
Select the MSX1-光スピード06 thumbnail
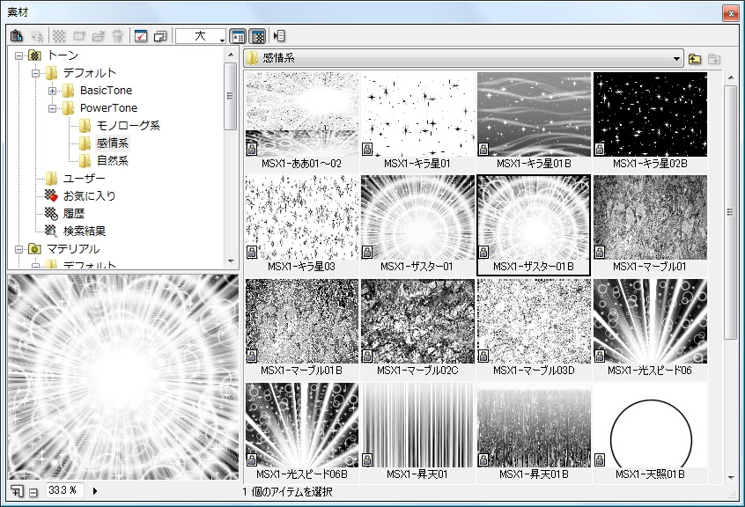(650, 328)
